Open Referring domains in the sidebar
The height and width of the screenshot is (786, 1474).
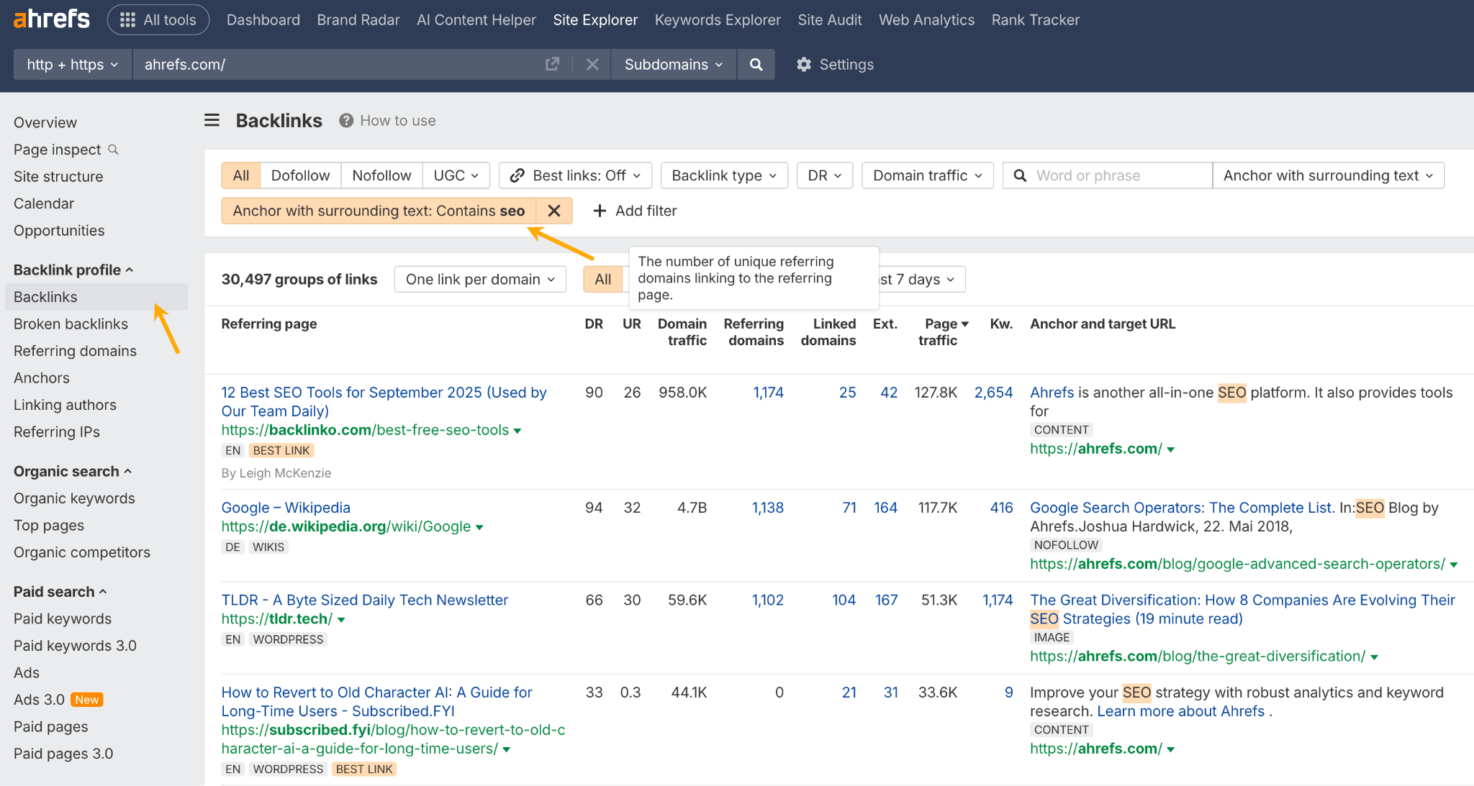coord(75,350)
